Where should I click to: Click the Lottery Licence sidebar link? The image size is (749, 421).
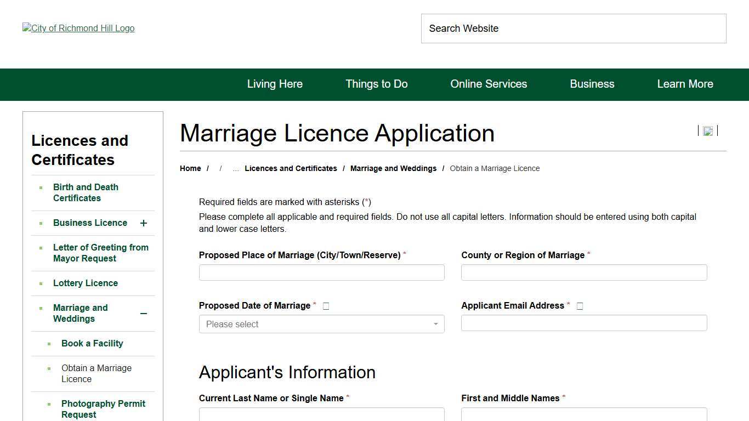[86, 283]
